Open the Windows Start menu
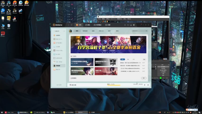The image size is (202, 114). 2,112
